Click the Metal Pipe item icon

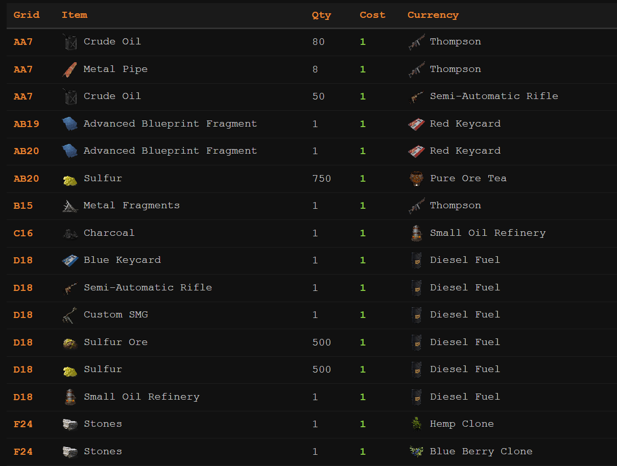[x=70, y=69]
